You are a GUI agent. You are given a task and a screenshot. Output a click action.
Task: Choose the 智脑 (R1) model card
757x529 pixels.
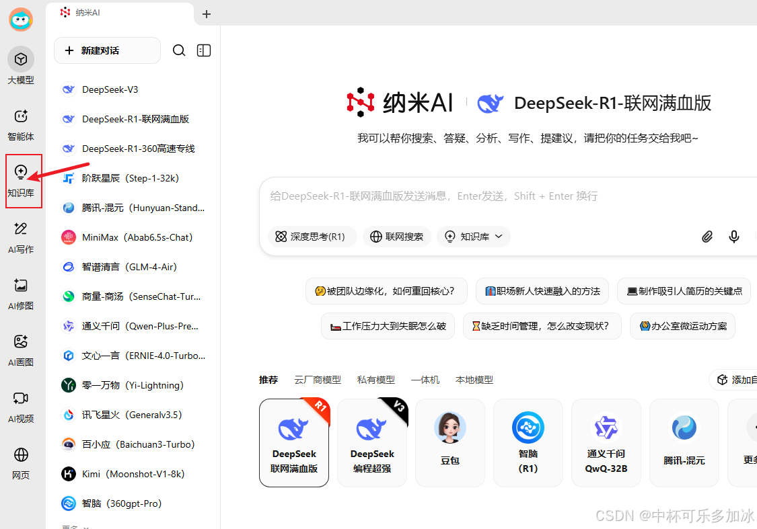click(528, 443)
